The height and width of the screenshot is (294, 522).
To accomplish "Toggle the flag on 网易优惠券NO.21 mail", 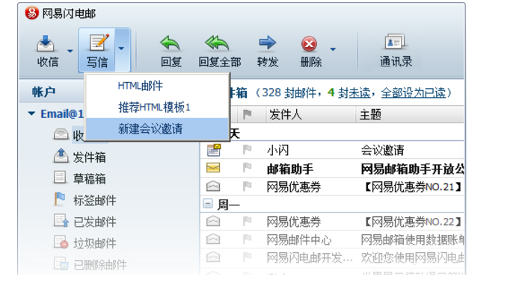I will (x=247, y=187).
